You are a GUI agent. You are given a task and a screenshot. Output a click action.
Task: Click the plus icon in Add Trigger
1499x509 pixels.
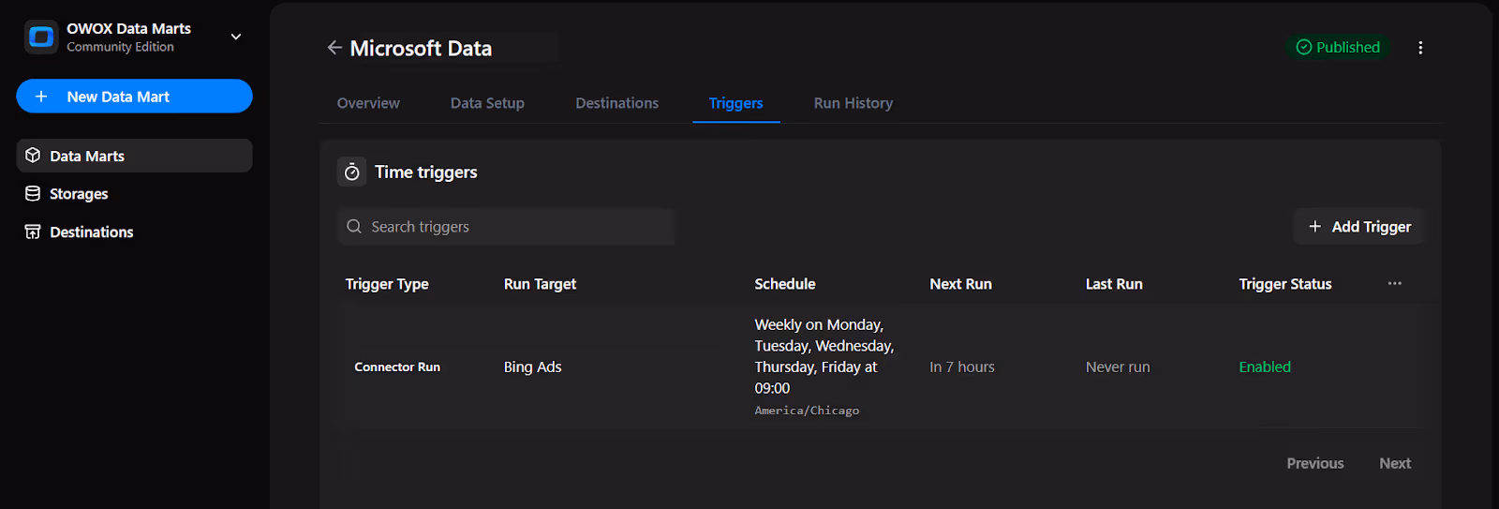click(1314, 227)
